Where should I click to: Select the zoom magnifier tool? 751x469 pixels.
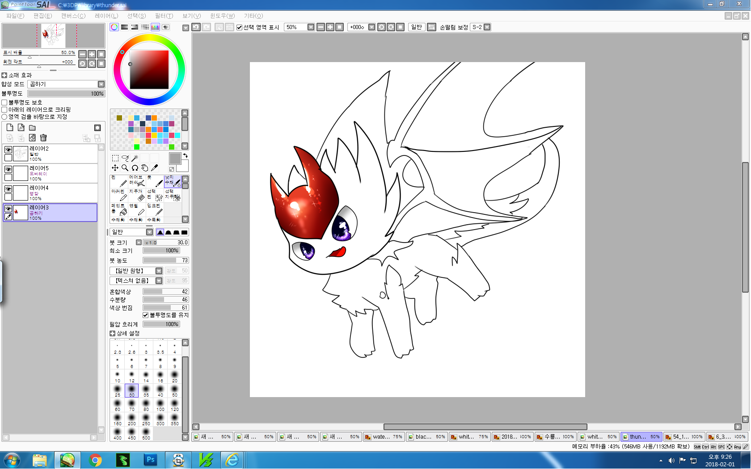click(x=125, y=168)
